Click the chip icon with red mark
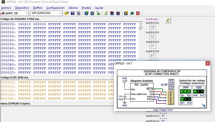The height and width of the screenshot is (122, 215). [x=112, y=13]
